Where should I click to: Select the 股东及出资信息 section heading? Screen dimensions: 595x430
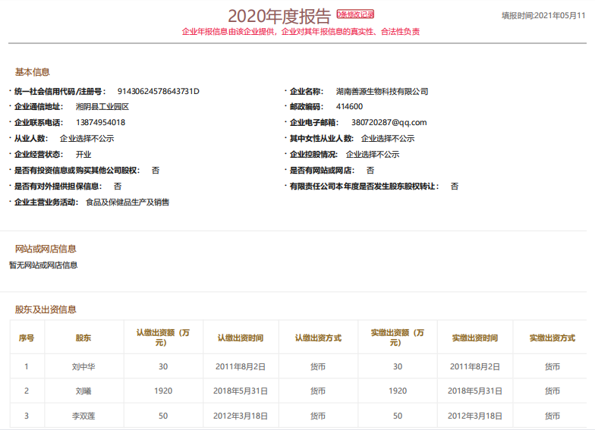tap(46, 309)
